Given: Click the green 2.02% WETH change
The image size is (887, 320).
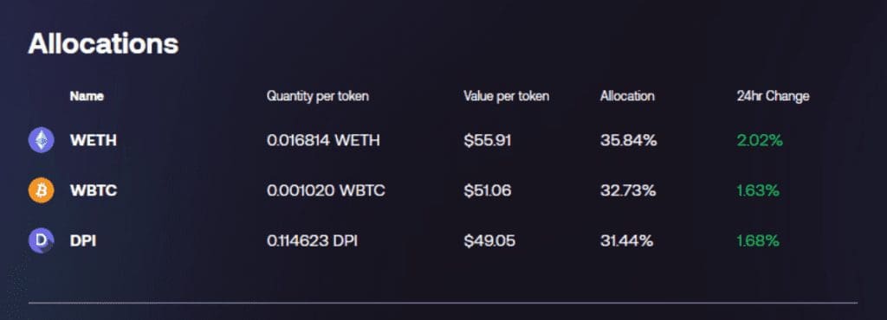Looking at the screenshot, I should click(x=760, y=140).
